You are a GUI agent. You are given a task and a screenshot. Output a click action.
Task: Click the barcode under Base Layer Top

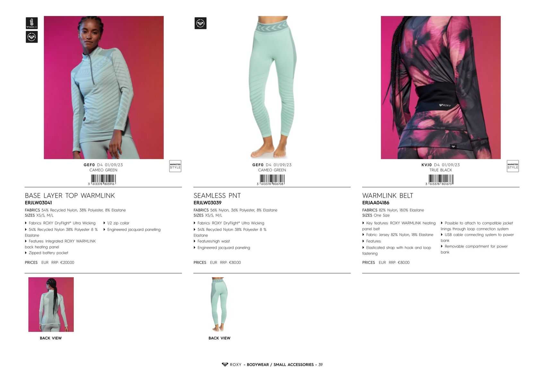[x=103, y=180]
